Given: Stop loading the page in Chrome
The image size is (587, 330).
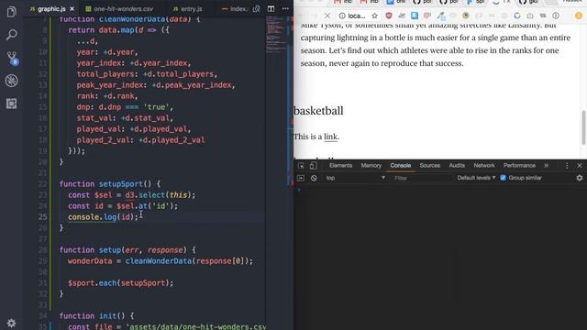Looking at the screenshot, I should click(327, 16).
